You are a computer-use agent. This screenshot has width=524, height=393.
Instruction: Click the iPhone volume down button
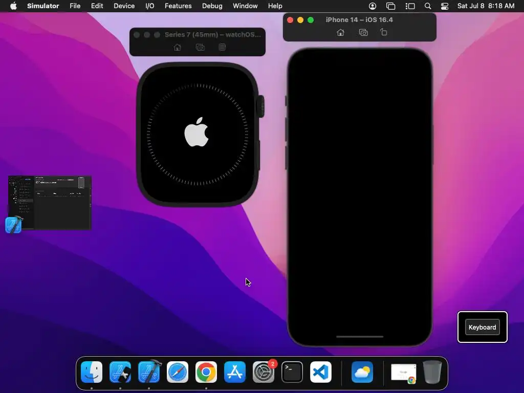[x=286, y=158]
